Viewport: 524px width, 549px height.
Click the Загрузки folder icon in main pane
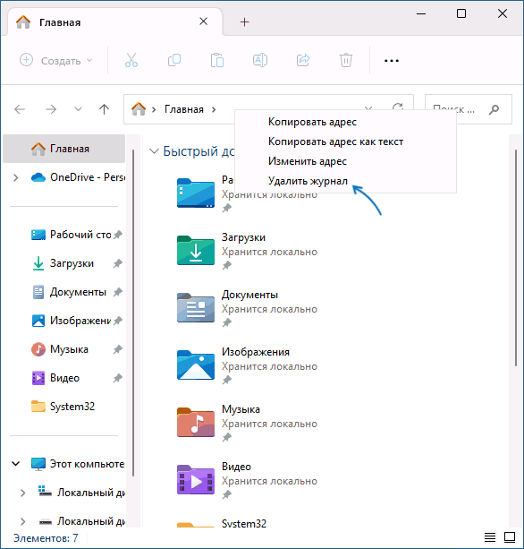click(x=196, y=251)
